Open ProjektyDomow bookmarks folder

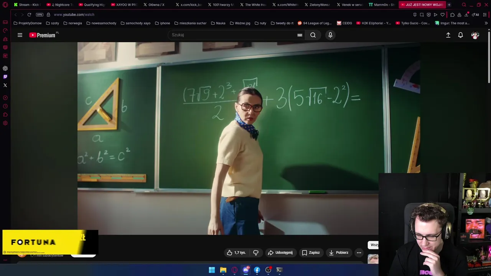point(28,23)
